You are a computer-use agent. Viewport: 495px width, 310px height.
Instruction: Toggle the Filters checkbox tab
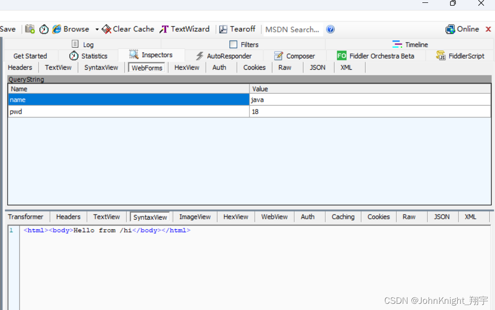pos(244,44)
